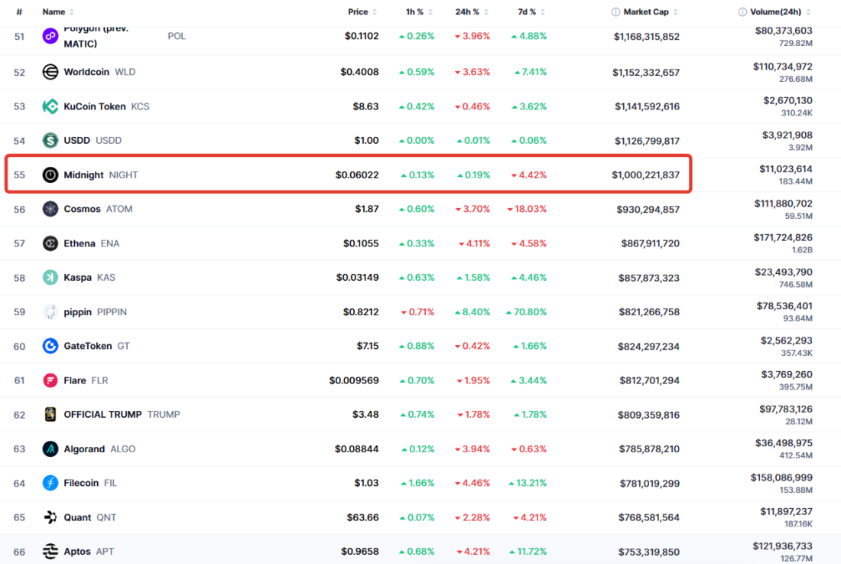Click pippin 7d change 70.80%
The width and height of the screenshot is (841, 564).
coord(526,311)
